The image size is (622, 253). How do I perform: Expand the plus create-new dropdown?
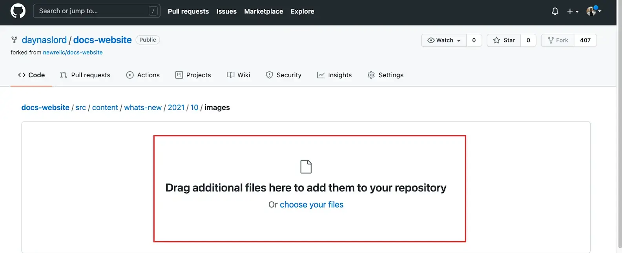point(573,11)
